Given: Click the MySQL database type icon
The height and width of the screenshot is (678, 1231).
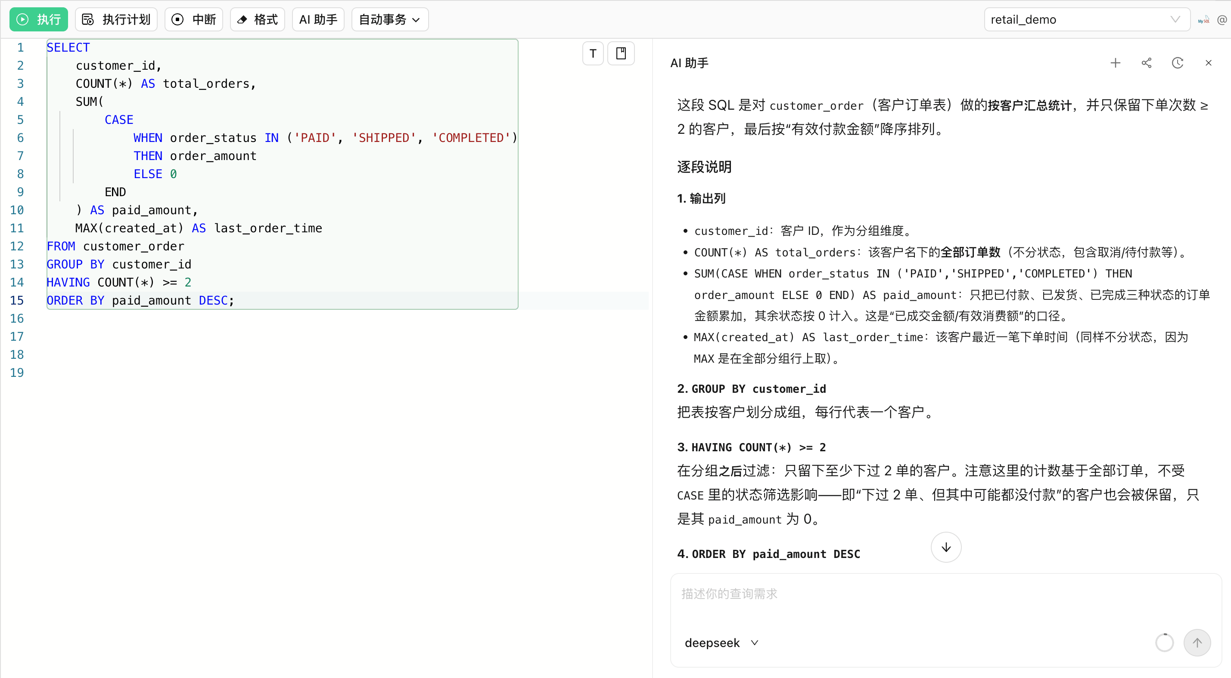Looking at the screenshot, I should tap(1203, 20).
